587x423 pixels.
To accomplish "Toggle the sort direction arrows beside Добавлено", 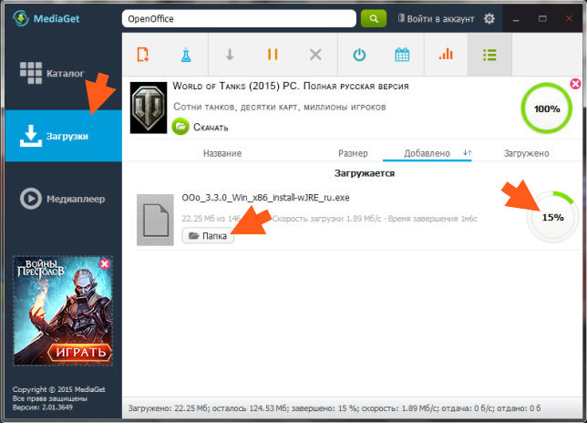I will (x=468, y=152).
